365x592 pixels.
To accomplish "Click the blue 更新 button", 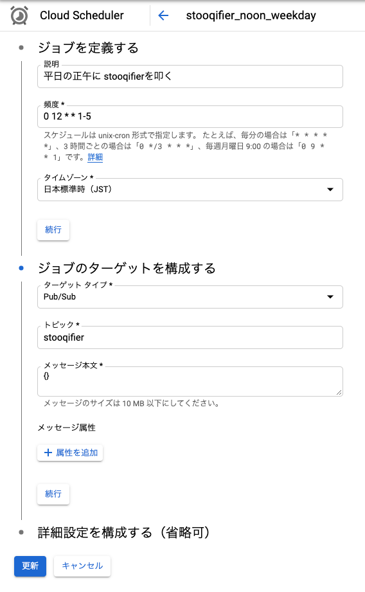I will coord(30,566).
